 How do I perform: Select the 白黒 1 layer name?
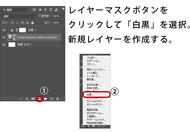(x=32, y=30)
